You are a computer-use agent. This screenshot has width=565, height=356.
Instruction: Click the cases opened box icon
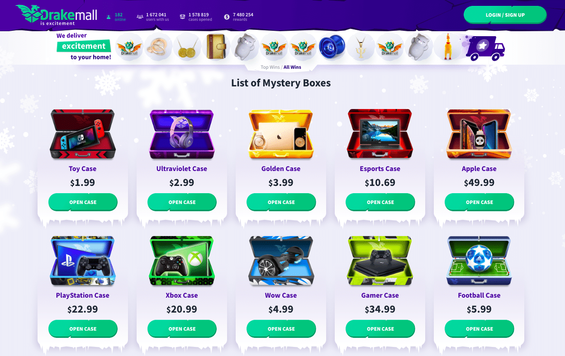182,17
